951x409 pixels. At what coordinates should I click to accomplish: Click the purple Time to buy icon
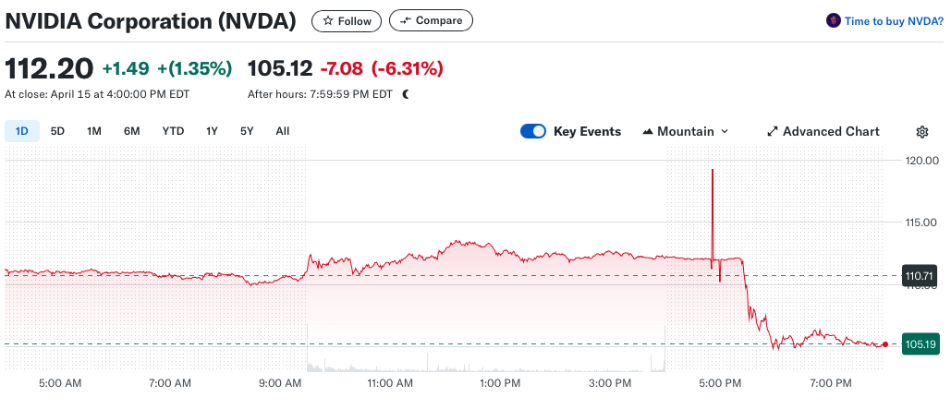click(x=833, y=20)
